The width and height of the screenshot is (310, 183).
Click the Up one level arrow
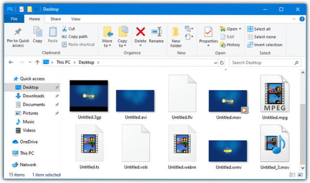37,62
